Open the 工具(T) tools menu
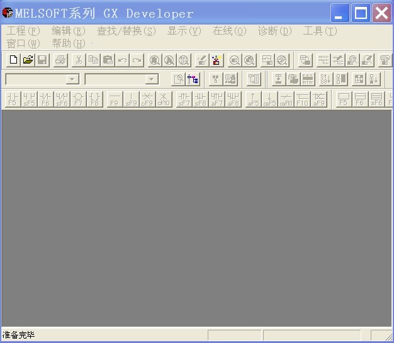 point(320,31)
